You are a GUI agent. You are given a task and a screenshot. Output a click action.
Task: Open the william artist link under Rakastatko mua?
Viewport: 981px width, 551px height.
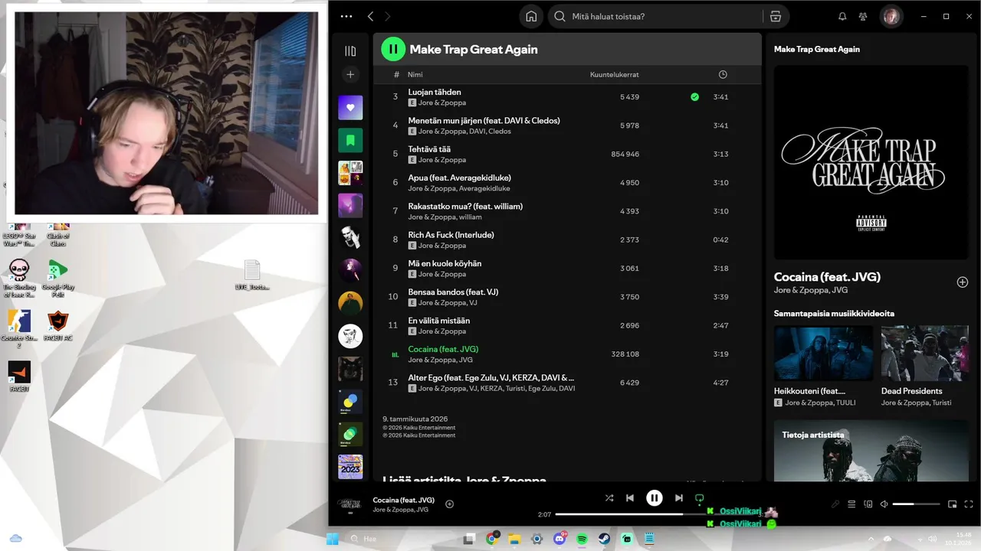(x=472, y=217)
